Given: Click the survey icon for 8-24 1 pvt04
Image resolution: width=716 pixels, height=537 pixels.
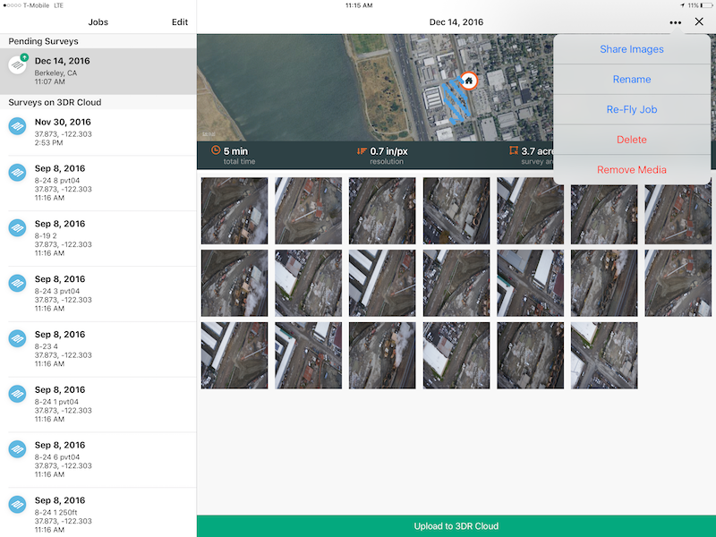Looking at the screenshot, I should coord(17,394).
